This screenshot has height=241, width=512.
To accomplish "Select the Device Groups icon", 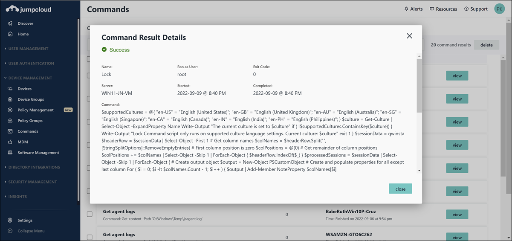I will pos(10,99).
